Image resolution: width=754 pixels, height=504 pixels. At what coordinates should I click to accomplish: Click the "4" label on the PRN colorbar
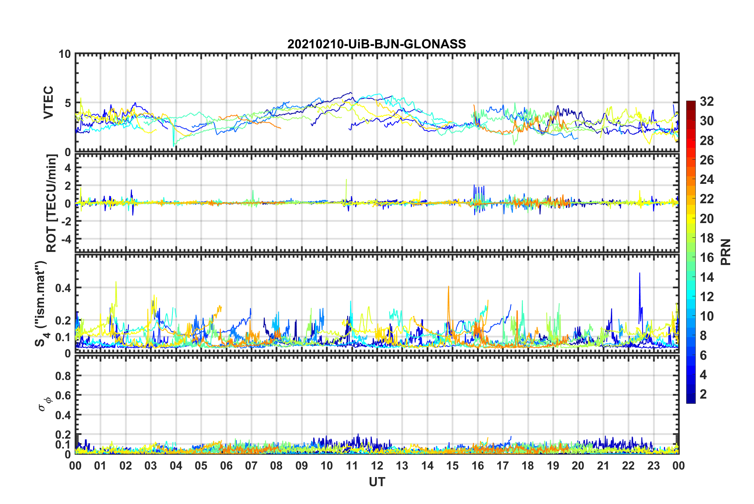point(703,375)
